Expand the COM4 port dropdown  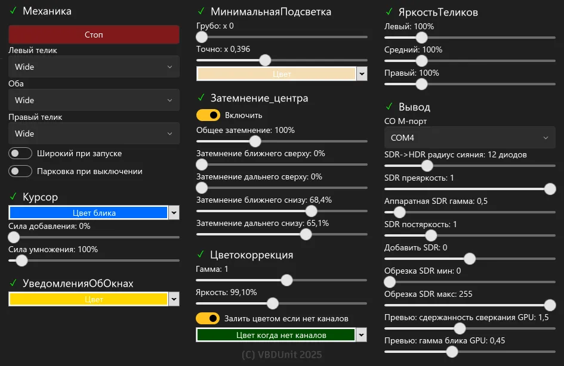coord(470,138)
